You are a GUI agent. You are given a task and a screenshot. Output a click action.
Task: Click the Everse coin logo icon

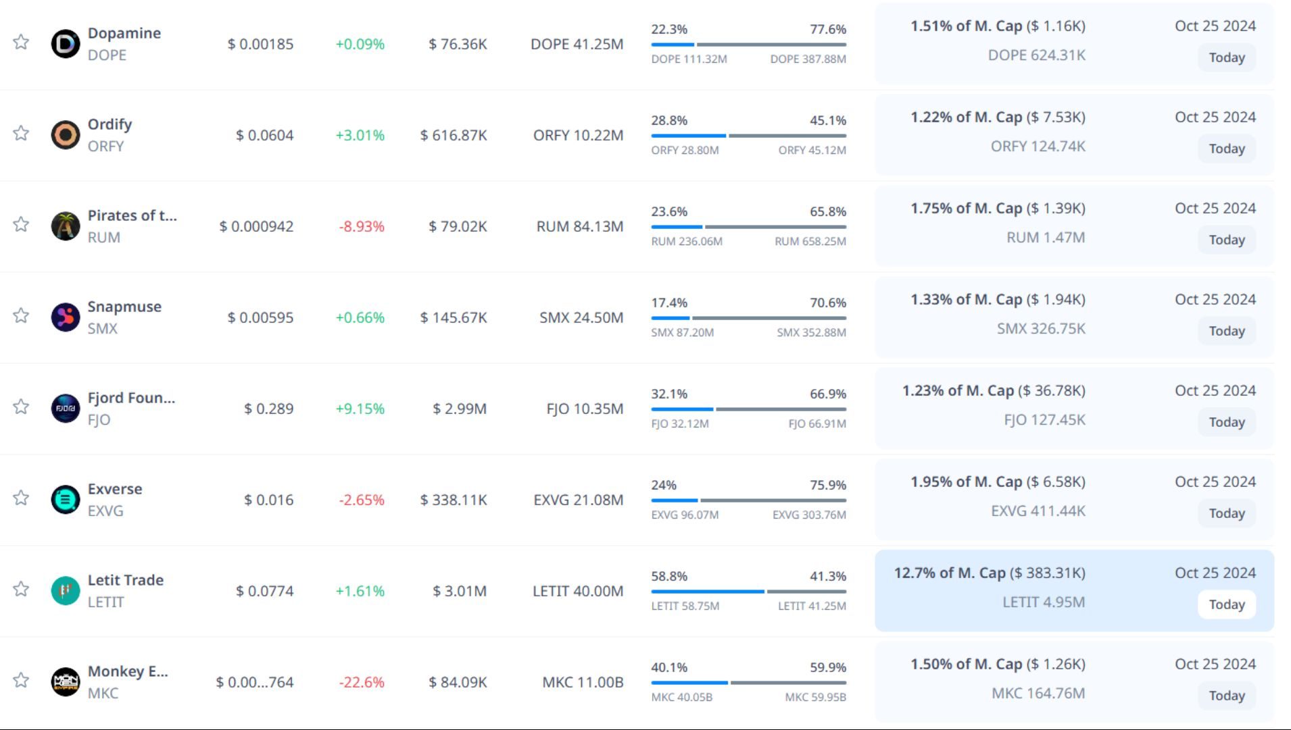coord(66,500)
